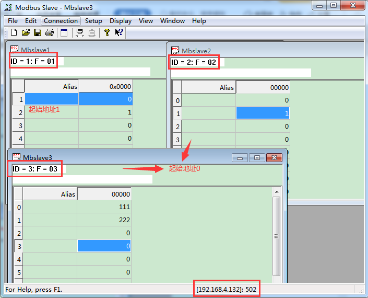Image resolution: width=368 pixels, height=298 pixels.
Task: Click scroll up arrow in Mbslave3
Action: pyautogui.click(x=277, y=192)
